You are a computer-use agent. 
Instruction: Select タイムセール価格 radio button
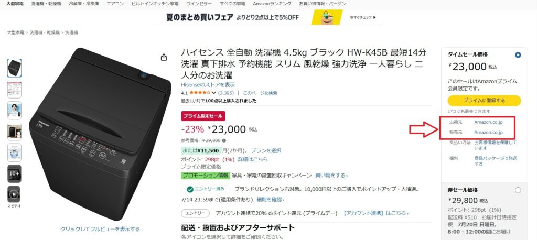518,55
